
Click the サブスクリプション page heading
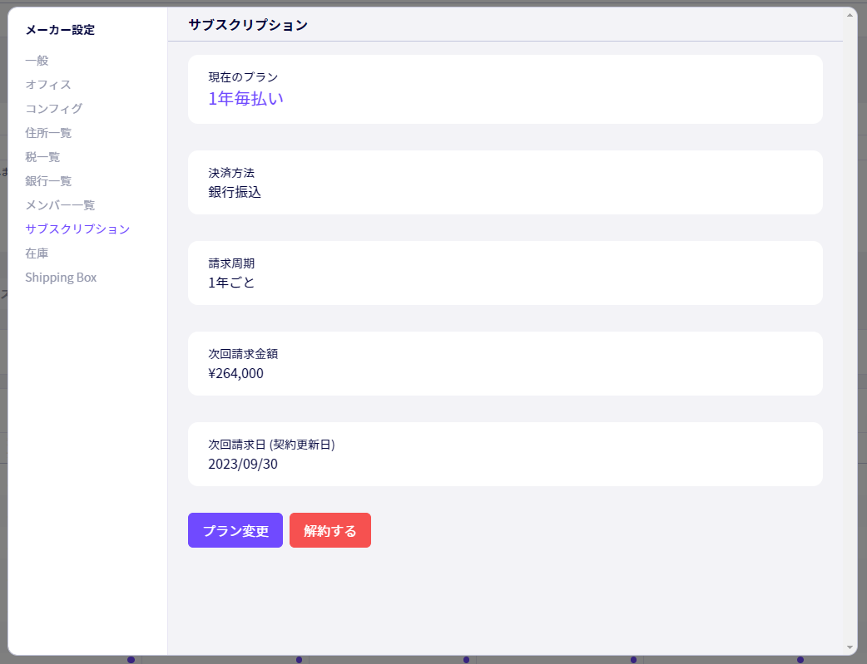tap(248, 25)
